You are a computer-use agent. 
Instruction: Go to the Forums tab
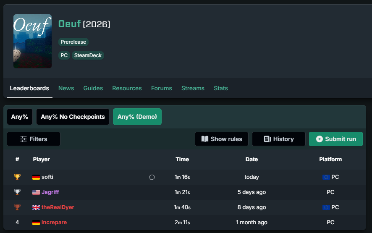pyautogui.click(x=162, y=88)
